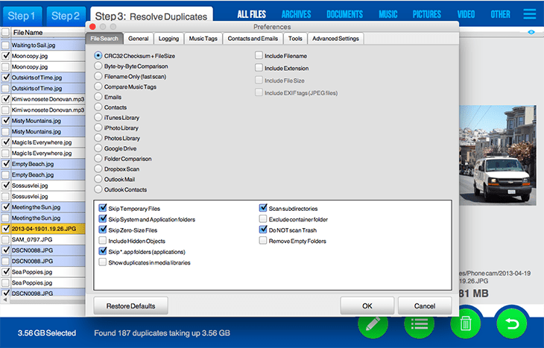Open the Contacts and Emails tab
The height and width of the screenshot is (348, 544).
[253, 39]
